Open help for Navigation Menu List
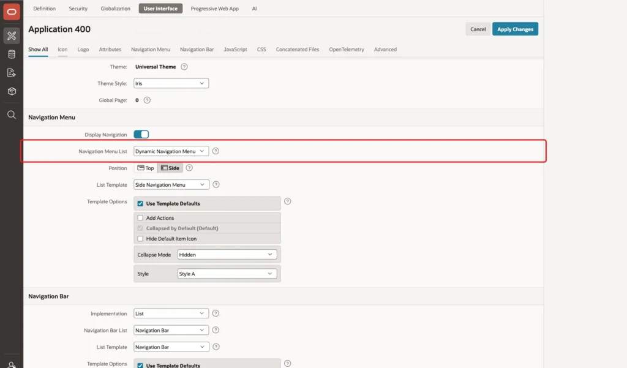Image resolution: width=627 pixels, height=368 pixels. (216, 151)
